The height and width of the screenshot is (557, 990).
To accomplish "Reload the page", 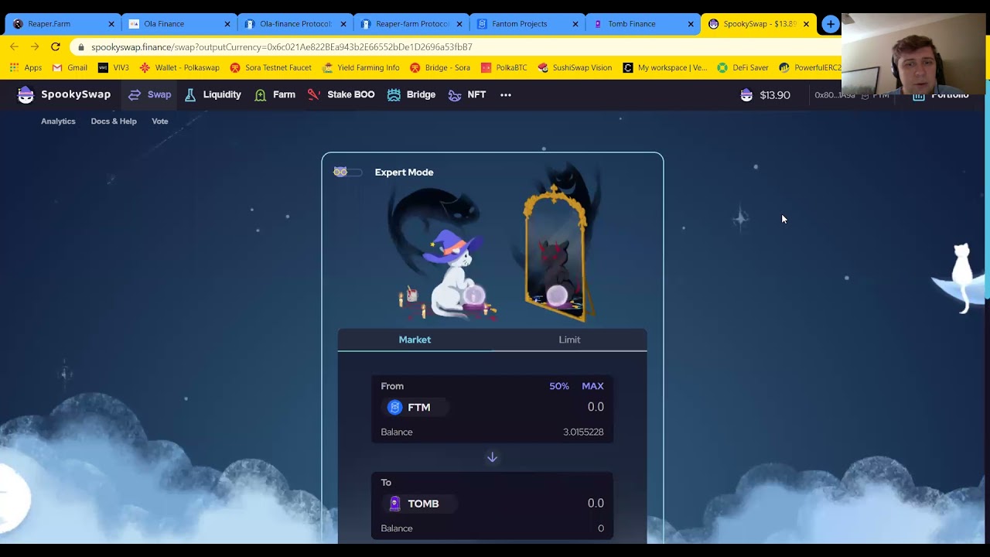I will pos(56,46).
